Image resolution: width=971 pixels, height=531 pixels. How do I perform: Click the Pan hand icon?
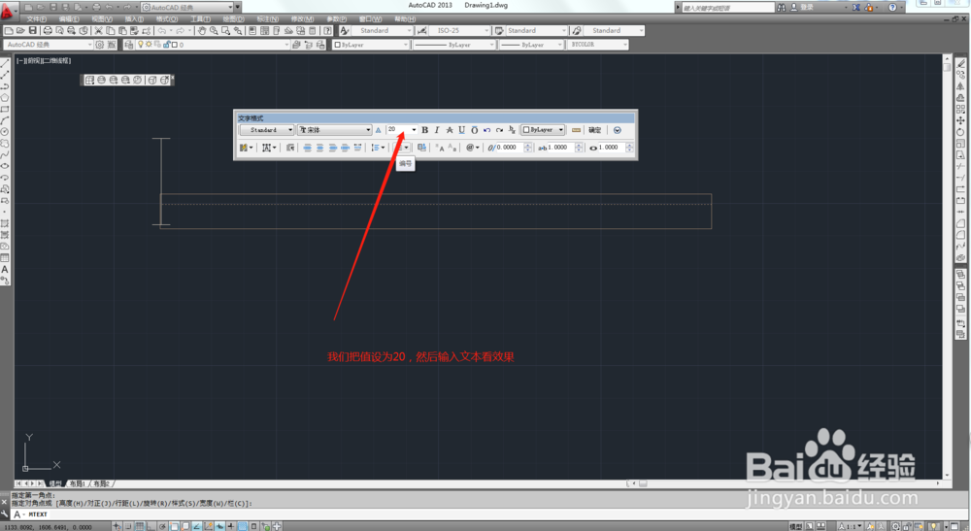click(x=202, y=30)
